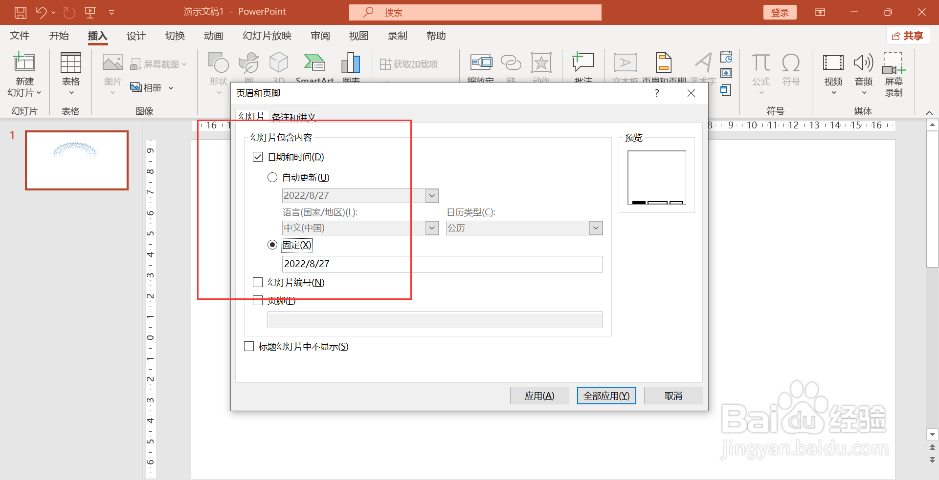
Task: Expand the Screenshot dropdown arrow
Action: 184,64
